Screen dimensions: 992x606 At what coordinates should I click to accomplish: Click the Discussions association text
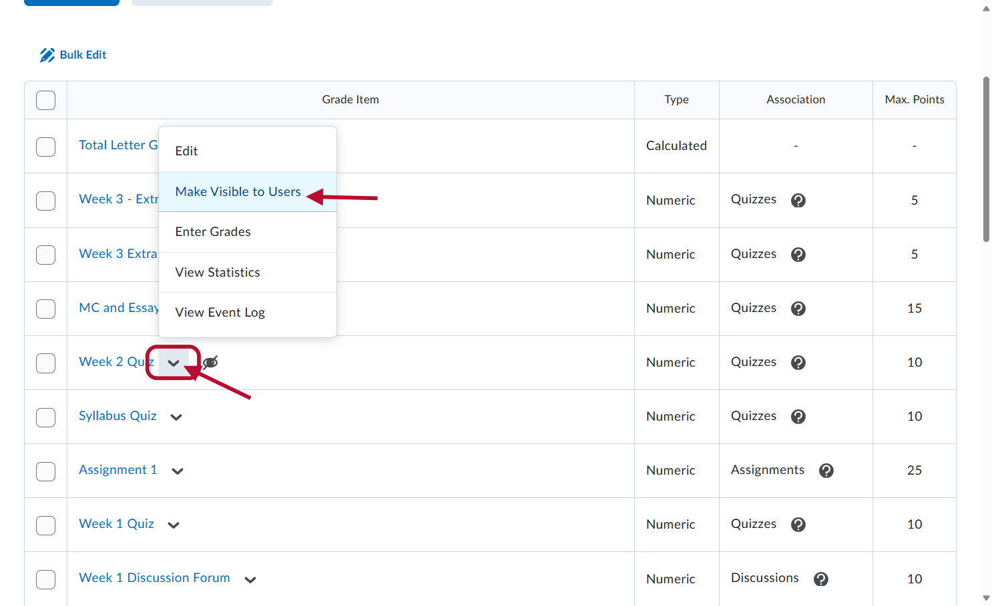(765, 578)
